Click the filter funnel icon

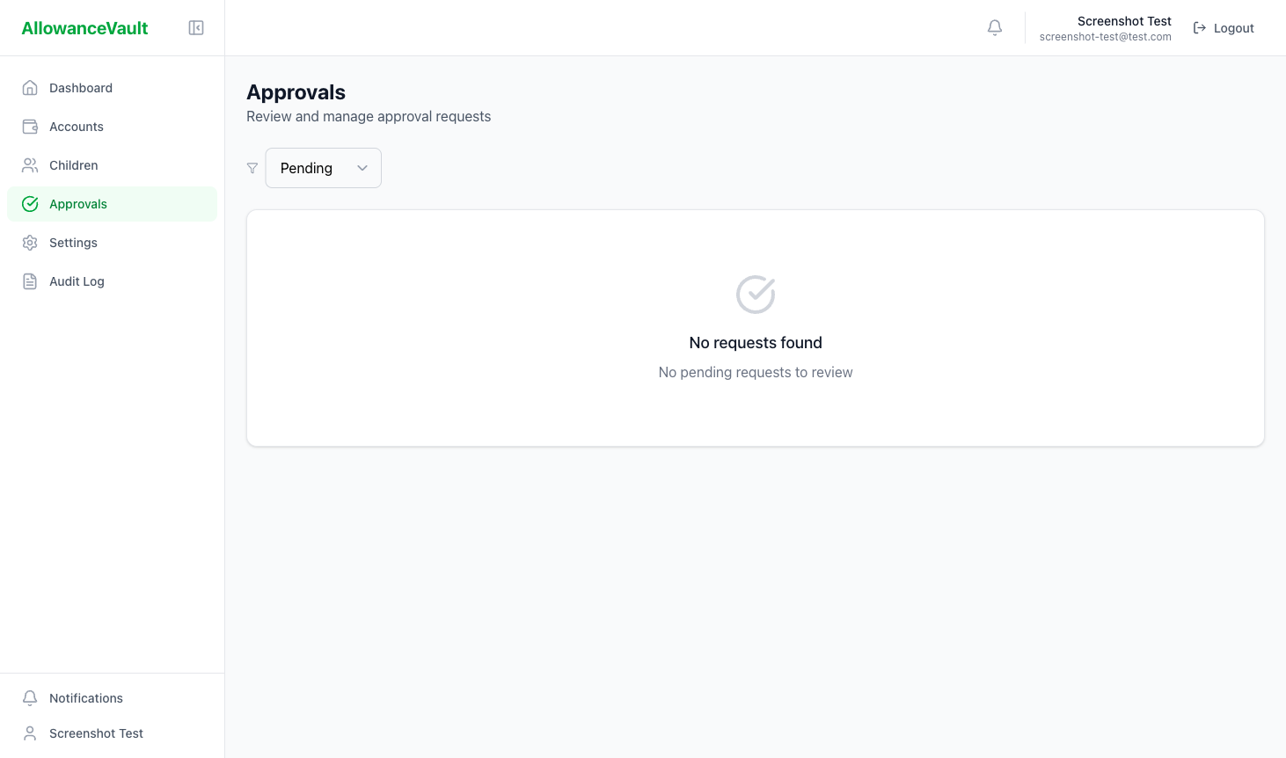click(252, 168)
